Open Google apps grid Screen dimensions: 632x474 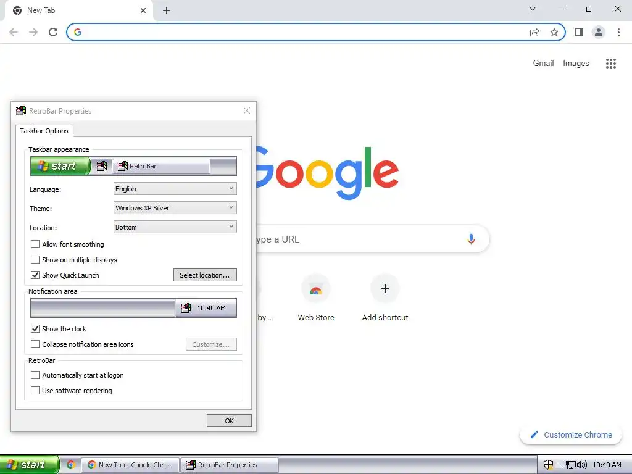[610, 64]
